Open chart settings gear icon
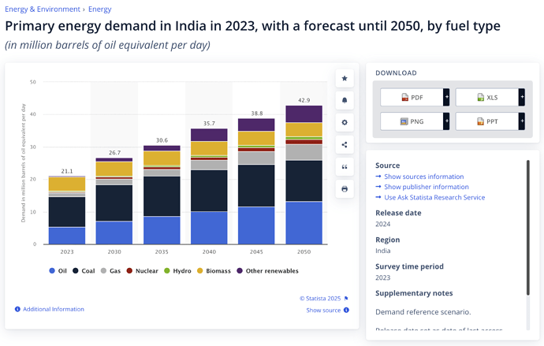This screenshot has width=544, height=346. (345, 123)
